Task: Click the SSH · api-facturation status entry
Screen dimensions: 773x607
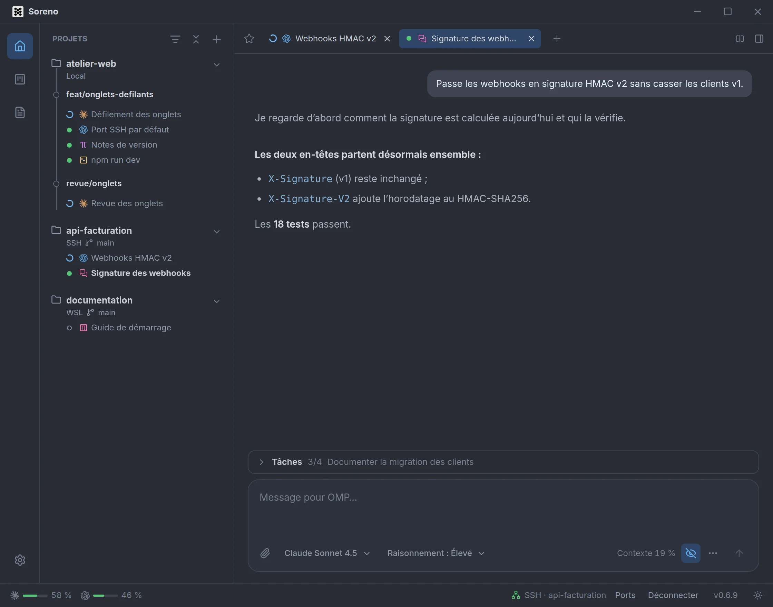Action: [559, 595]
